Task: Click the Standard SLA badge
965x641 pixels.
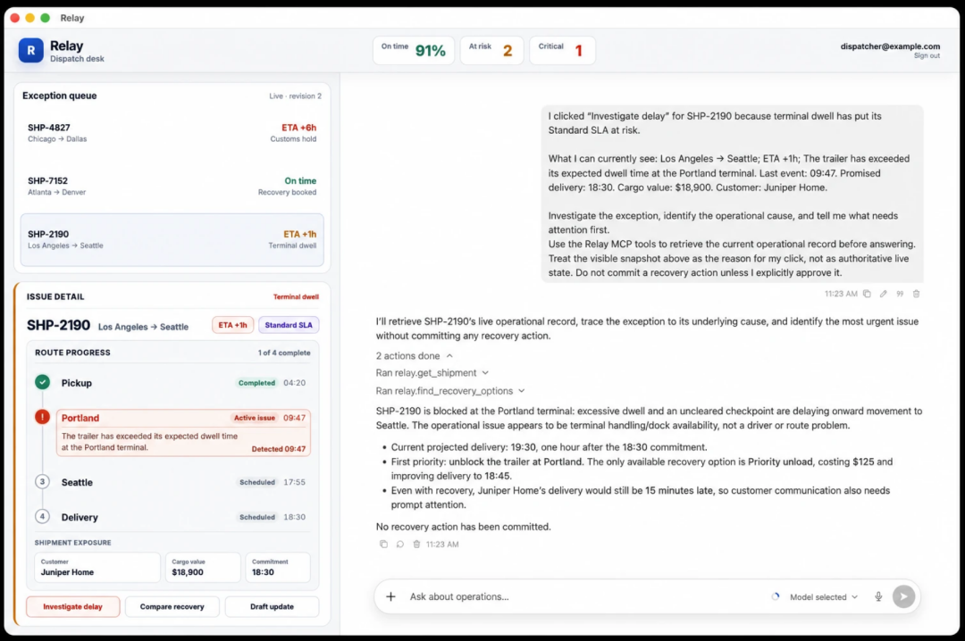Action: click(289, 325)
